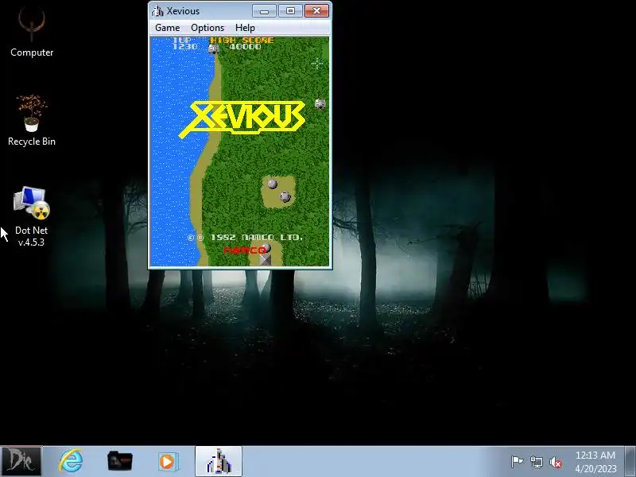Click the player score value 1230

click(185, 47)
